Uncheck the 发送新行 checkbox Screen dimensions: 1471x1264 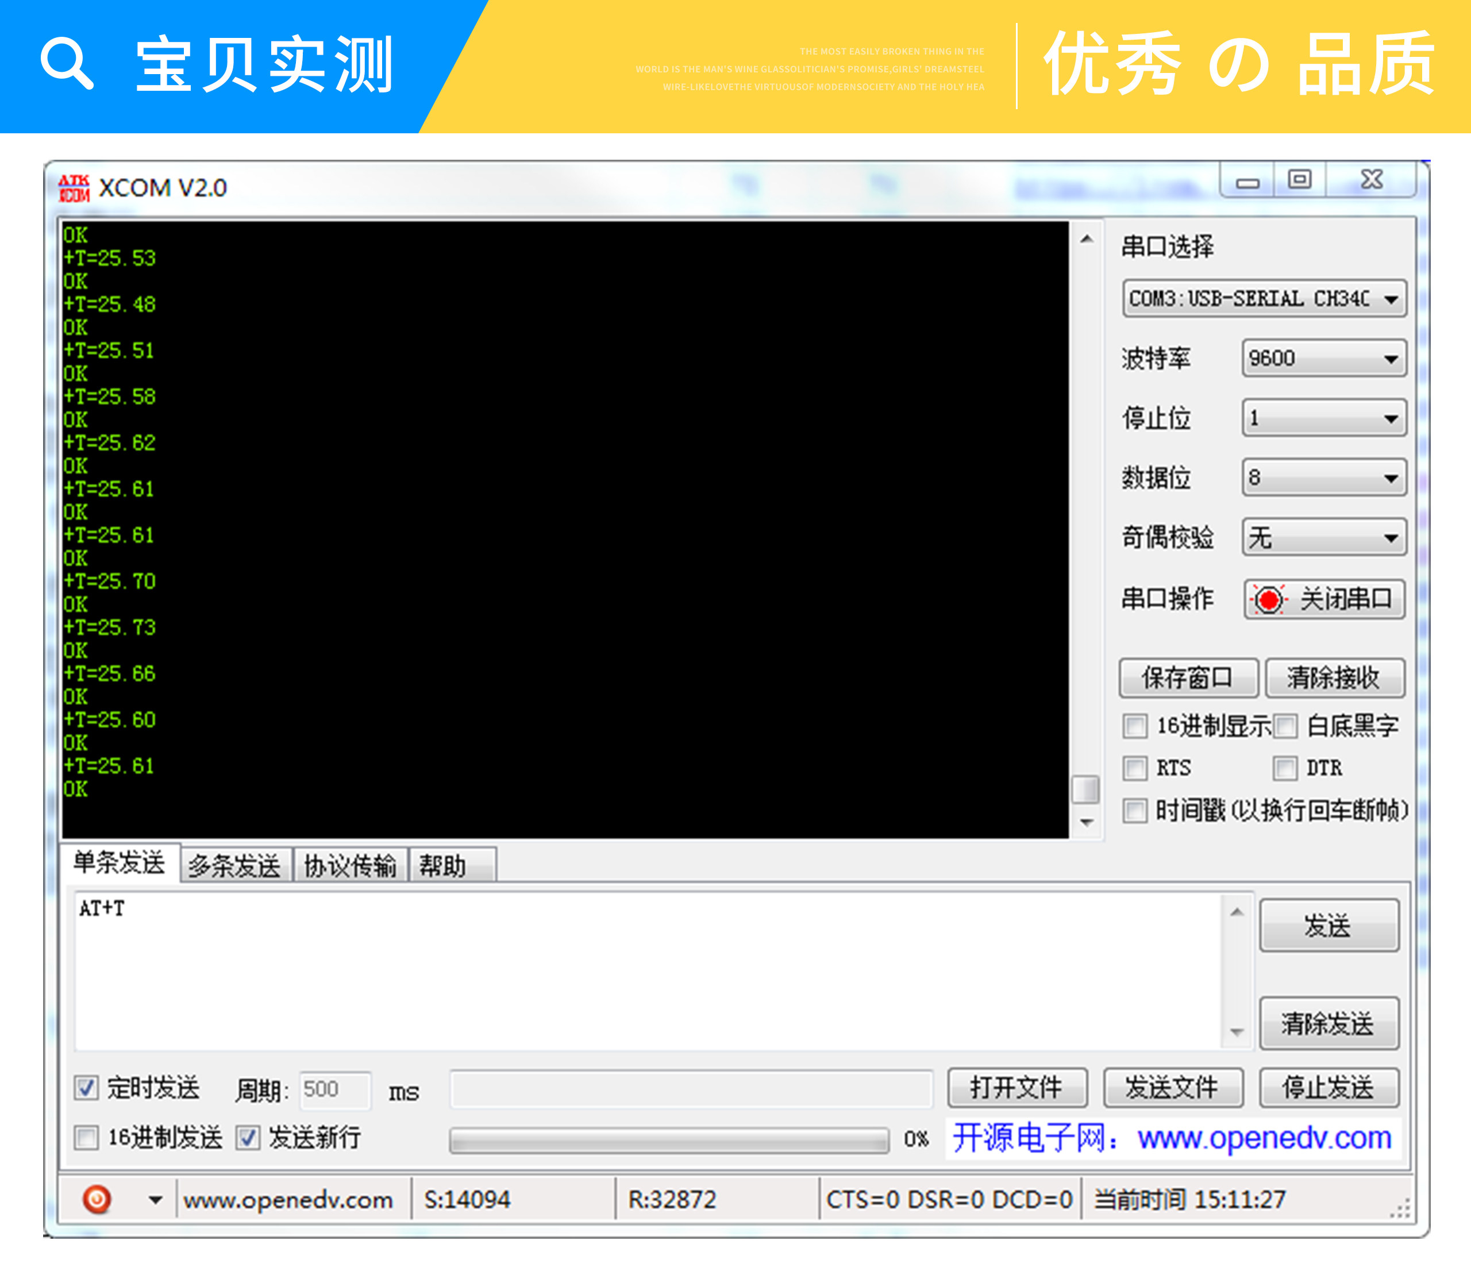coord(248,1138)
